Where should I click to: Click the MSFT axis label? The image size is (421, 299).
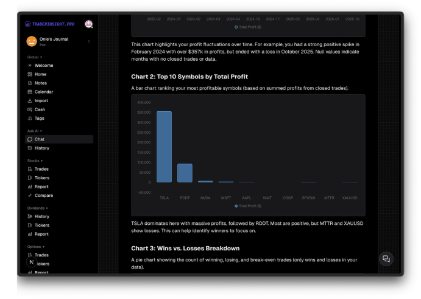(226, 198)
